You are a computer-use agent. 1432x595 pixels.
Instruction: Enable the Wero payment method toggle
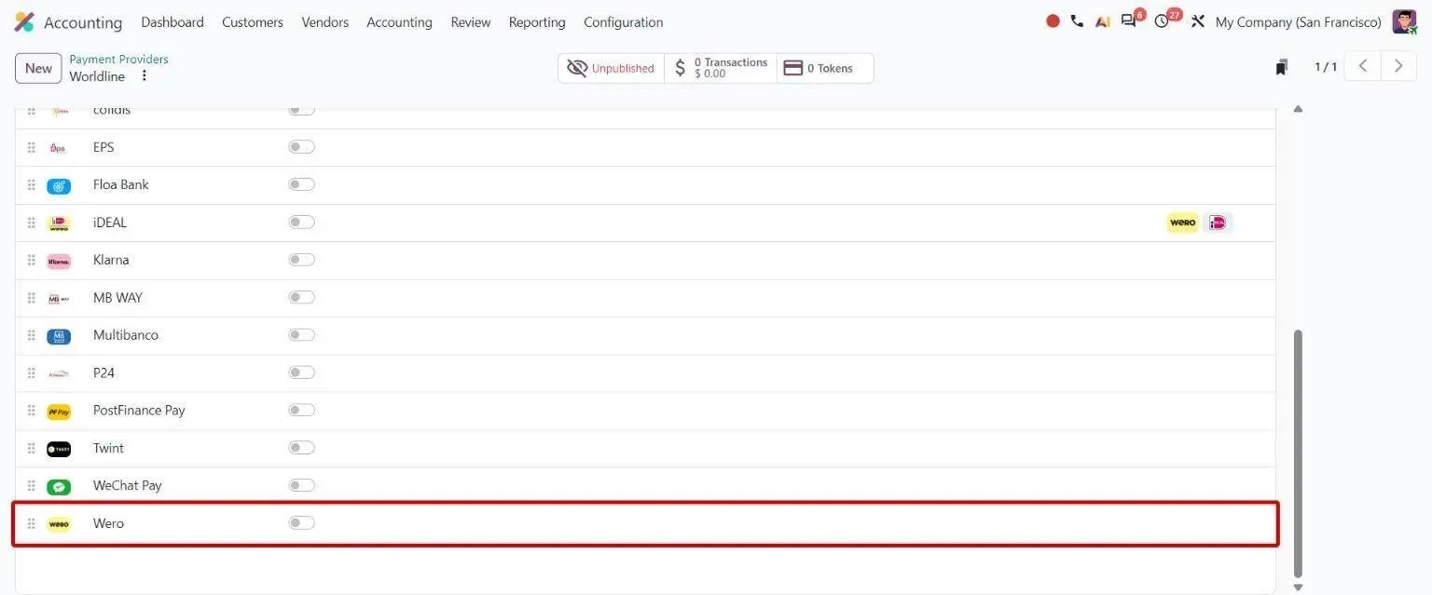click(x=301, y=523)
